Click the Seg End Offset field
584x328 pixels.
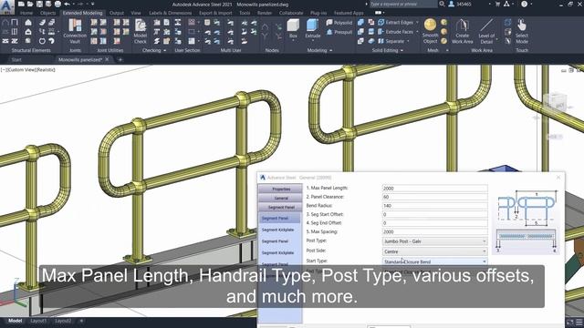click(434, 223)
